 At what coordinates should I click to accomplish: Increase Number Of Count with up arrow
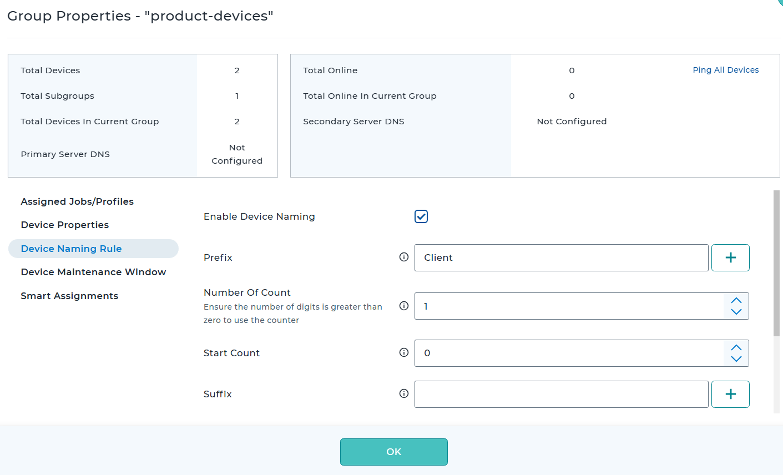736,300
